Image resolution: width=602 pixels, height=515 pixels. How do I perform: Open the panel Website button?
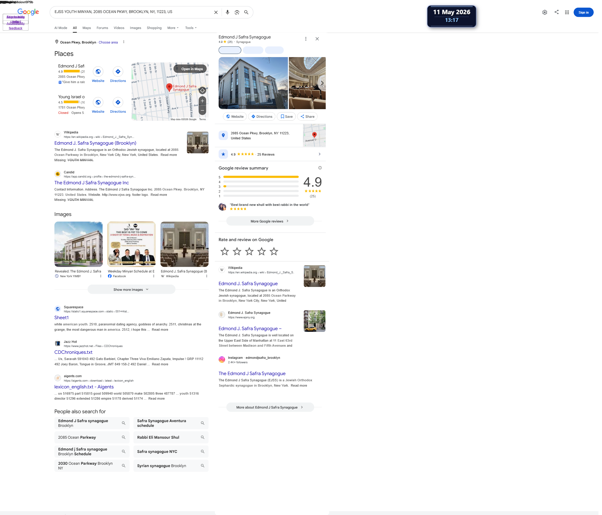coord(235,117)
